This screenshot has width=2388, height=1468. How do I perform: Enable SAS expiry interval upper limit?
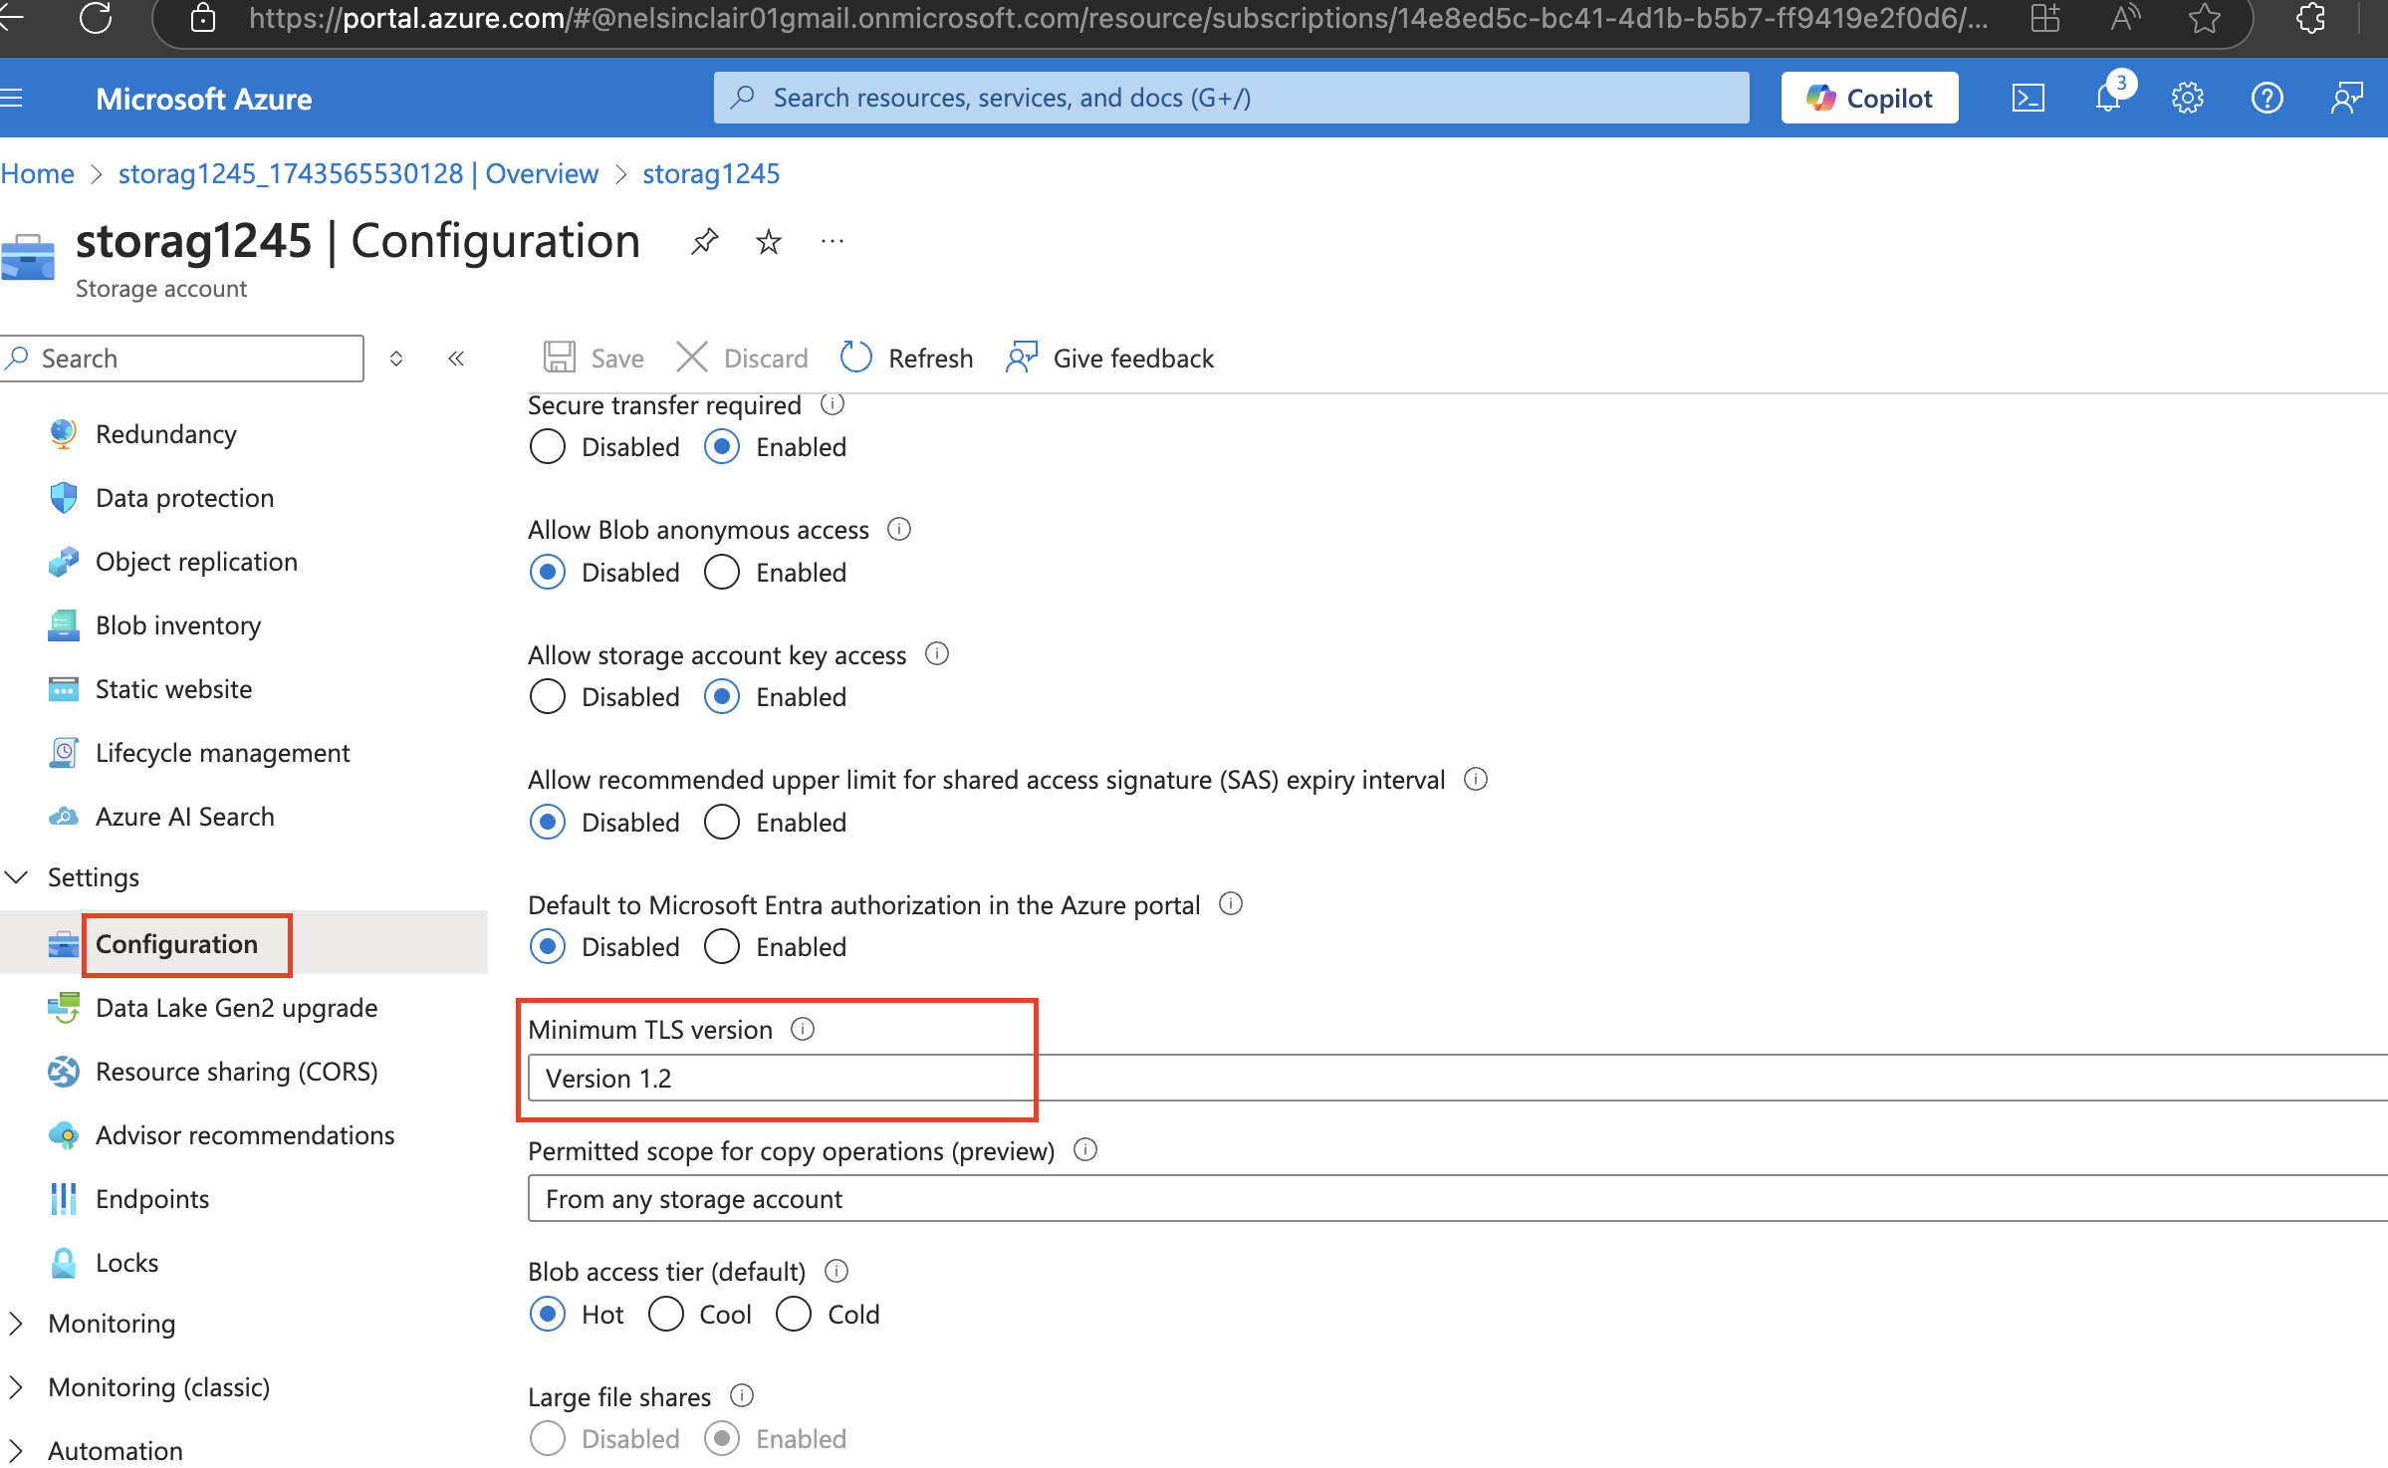722,822
